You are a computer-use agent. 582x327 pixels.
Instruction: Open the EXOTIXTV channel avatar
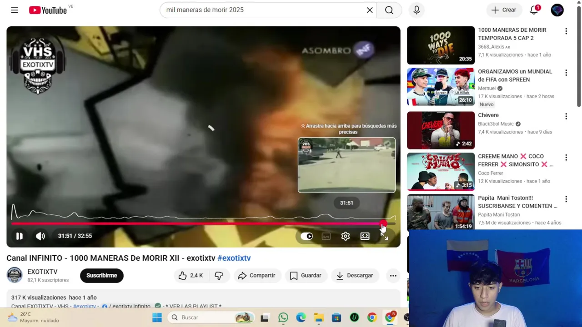(15, 275)
